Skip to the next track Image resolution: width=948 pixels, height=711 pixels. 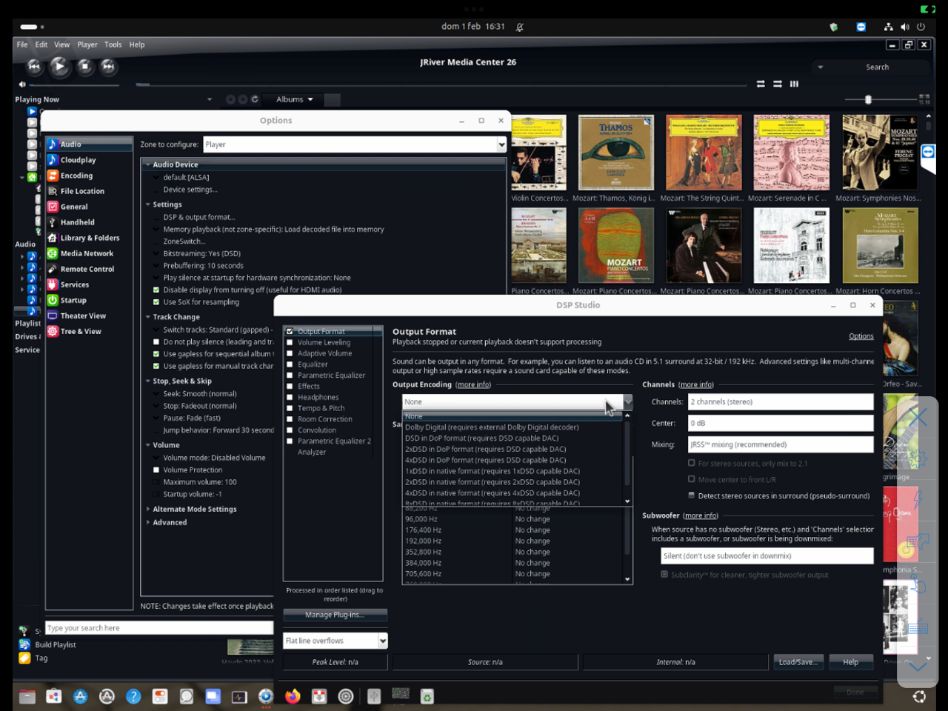tap(109, 67)
